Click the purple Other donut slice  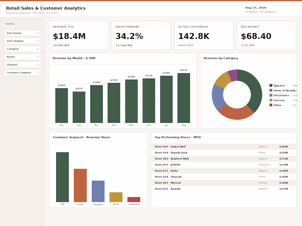(x=233, y=75)
